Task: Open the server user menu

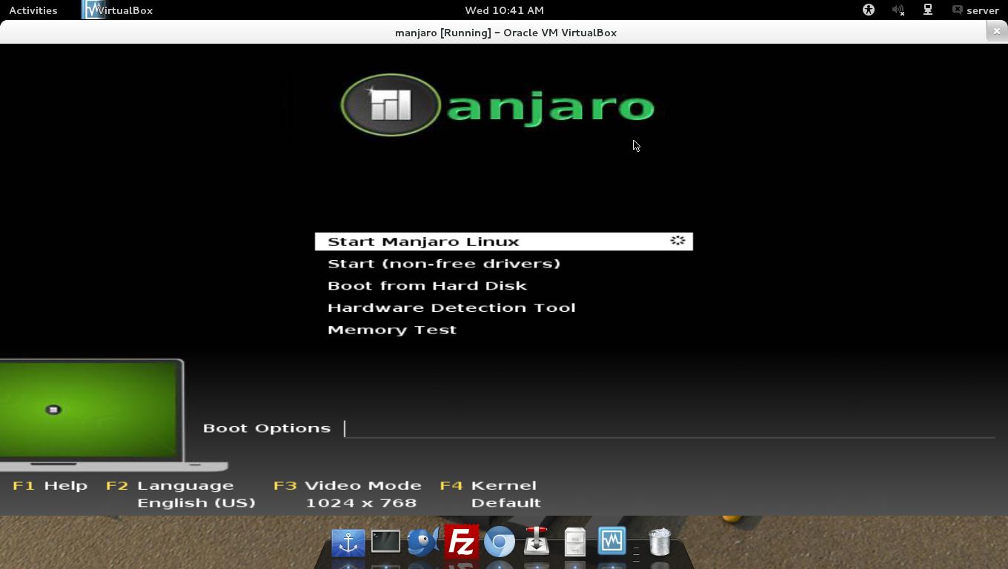Action: coord(983,10)
